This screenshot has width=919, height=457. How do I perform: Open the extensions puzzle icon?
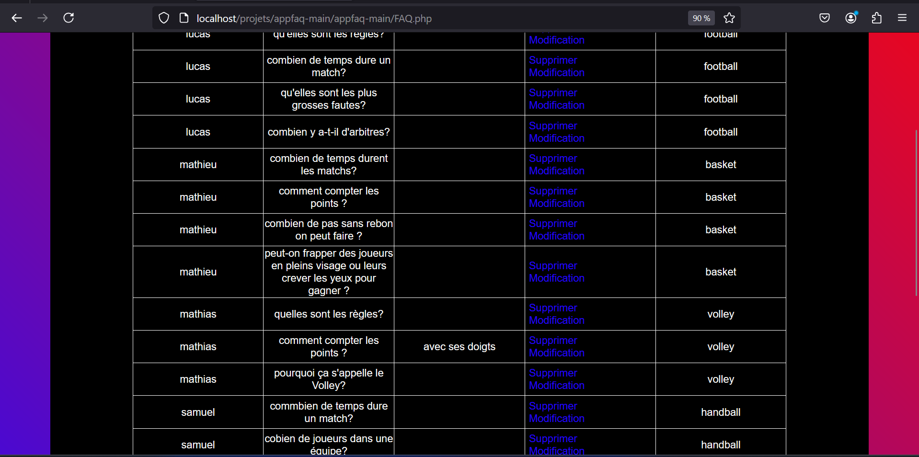tap(876, 18)
